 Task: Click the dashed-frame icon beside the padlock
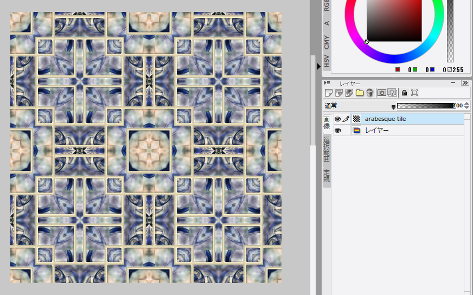tap(414, 93)
